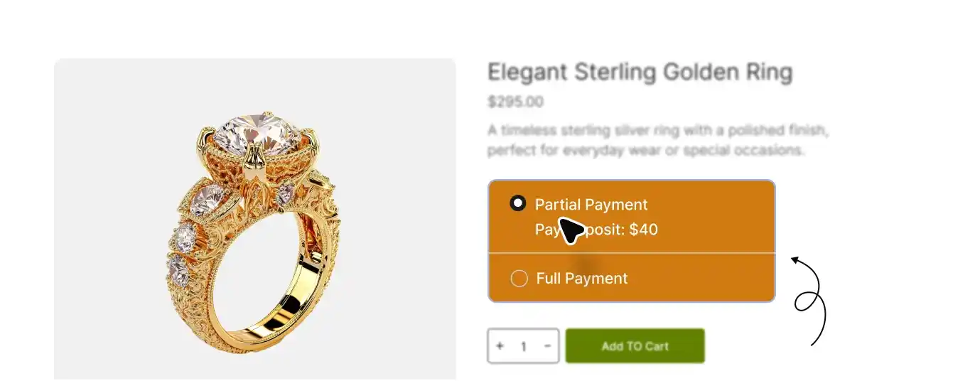Viewport: 975px width, 381px height.
Task: Click the gold prong on diamond's front
Action: [254, 159]
